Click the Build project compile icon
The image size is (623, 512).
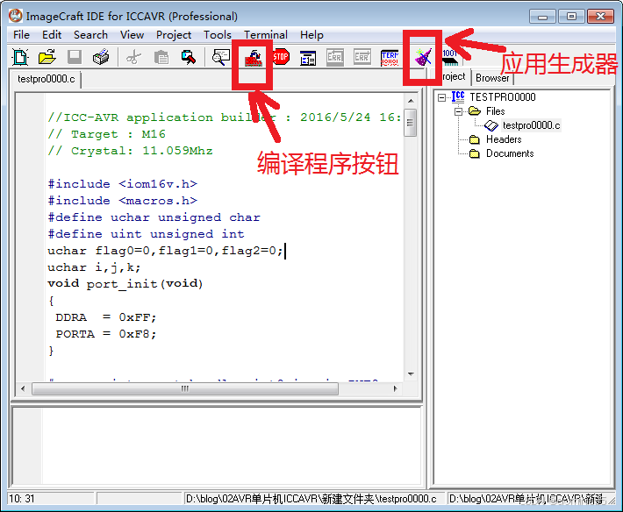pyautogui.click(x=253, y=58)
